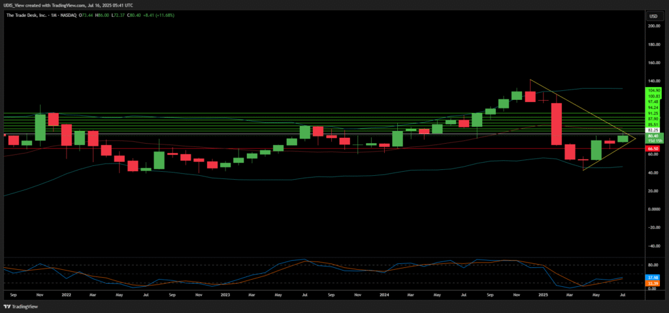The width and height of the screenshot is (669, 313).
Task: Click the yellow triangle pattern's right apex
Action: tap(636, 138)
